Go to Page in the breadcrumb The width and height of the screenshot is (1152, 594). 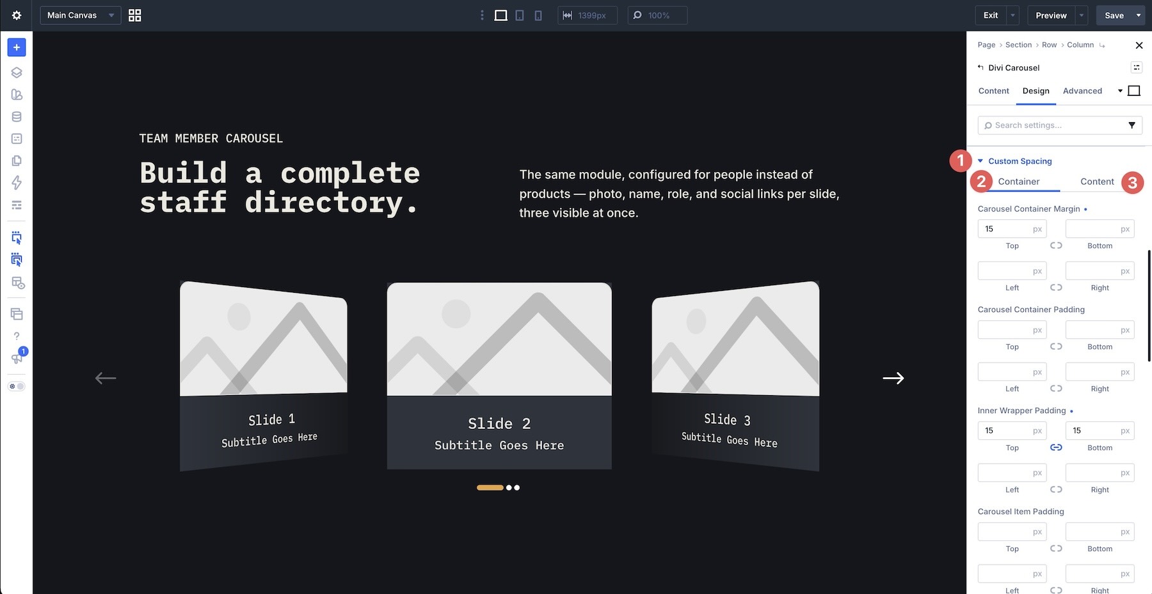(x=986, y=45)
